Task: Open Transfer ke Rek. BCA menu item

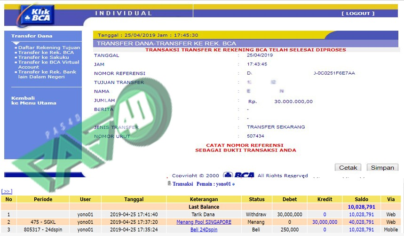Action: coord(46,52)
